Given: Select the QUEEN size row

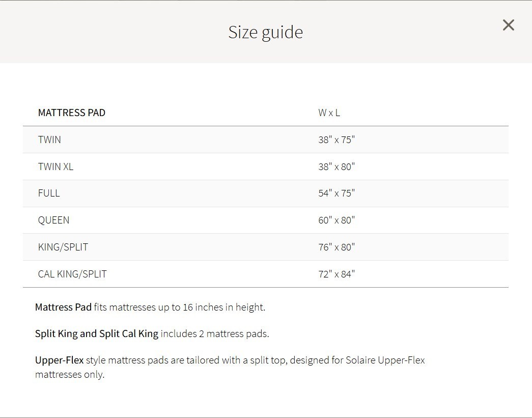Looking at the screenshot, I should coord(53,220).
